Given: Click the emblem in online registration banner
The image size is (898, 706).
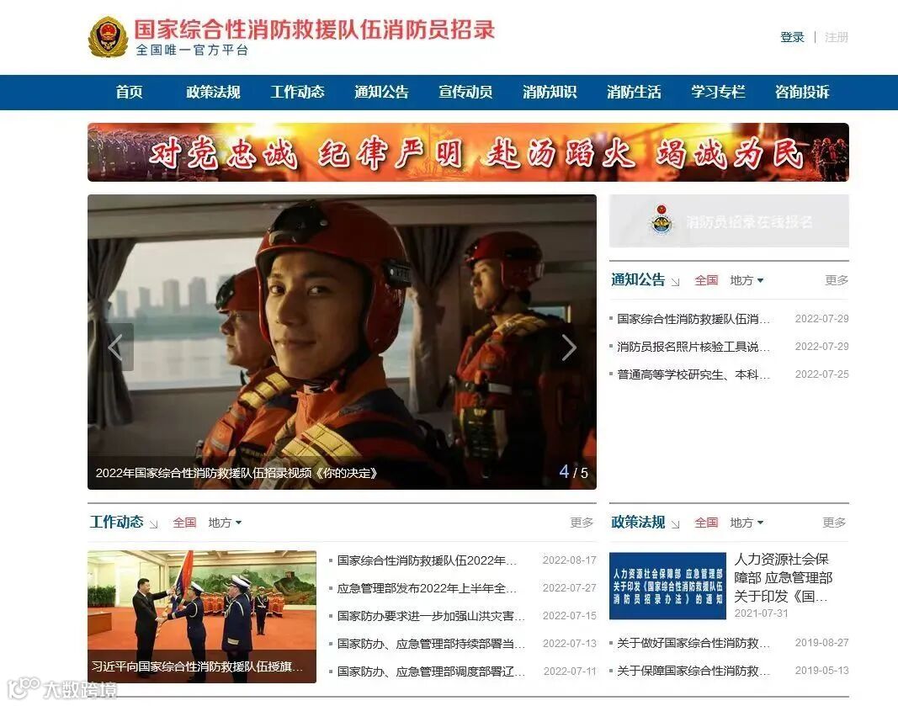Looking at the screenshot, I should (x=662, y=220).
